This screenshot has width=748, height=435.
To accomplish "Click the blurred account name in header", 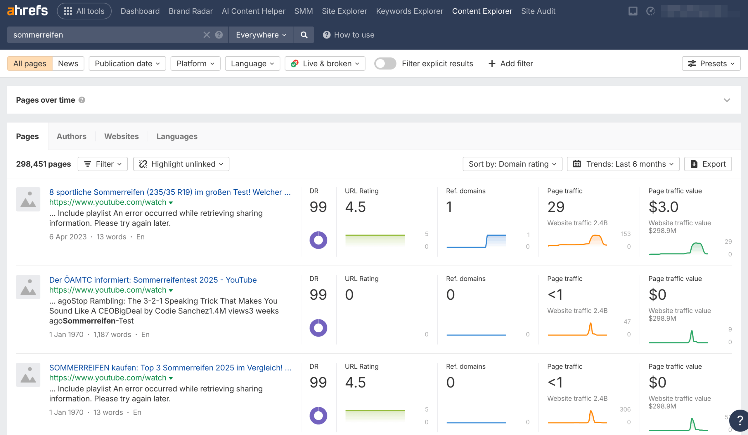I will (x=700, y=11).
